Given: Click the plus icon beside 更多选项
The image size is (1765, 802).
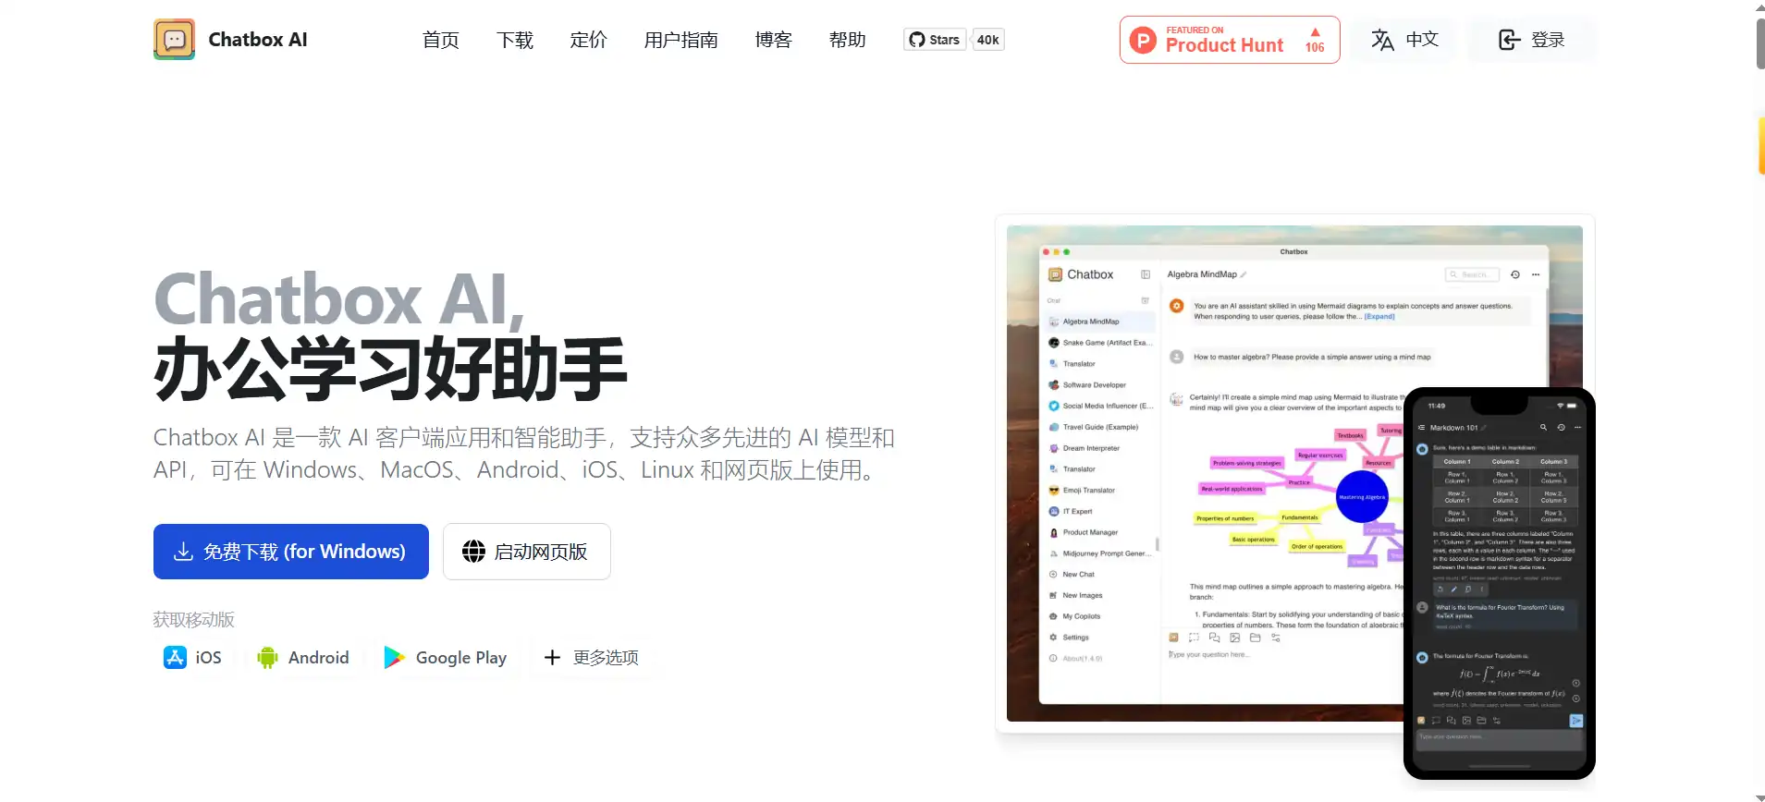Looking at the screenshot, I should coord(552,657).
